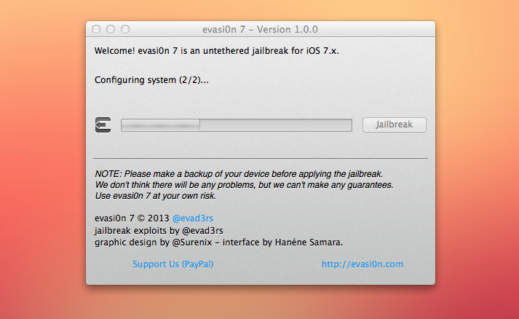Click the "Configuring system (2/2)..." status text

(151, 80)
